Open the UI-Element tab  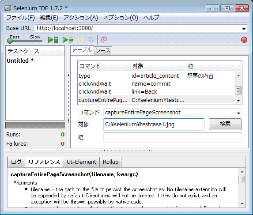(81, 162)
